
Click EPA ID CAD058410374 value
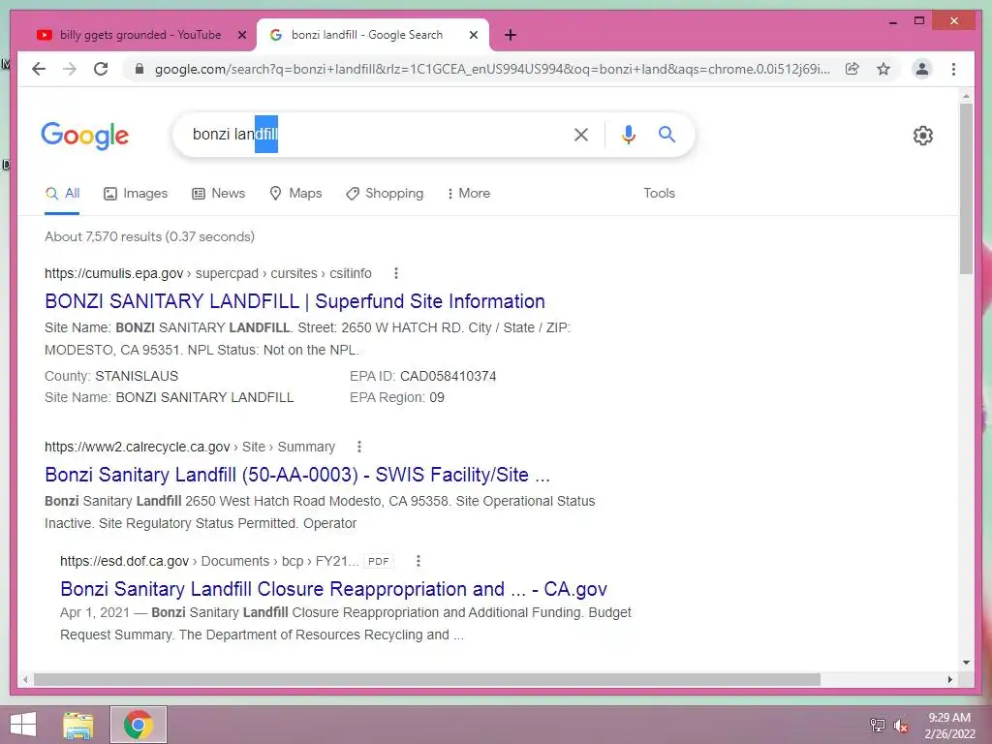(448, 377)
